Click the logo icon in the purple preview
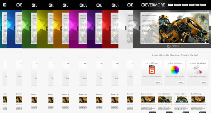 98,5
